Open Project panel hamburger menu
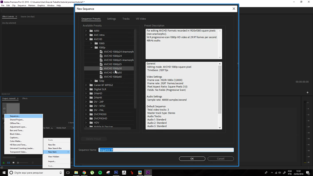The image size is (313, 176). point(18,98)
